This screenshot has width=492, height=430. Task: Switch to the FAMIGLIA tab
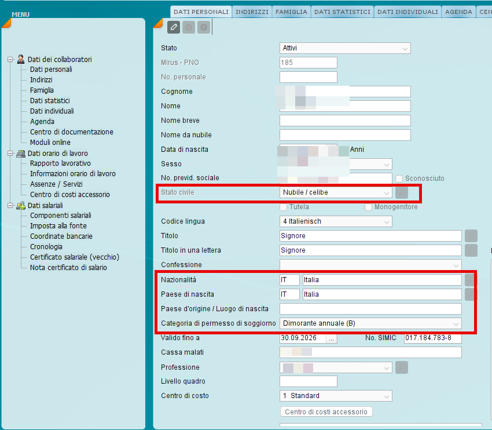pos(291,12)
